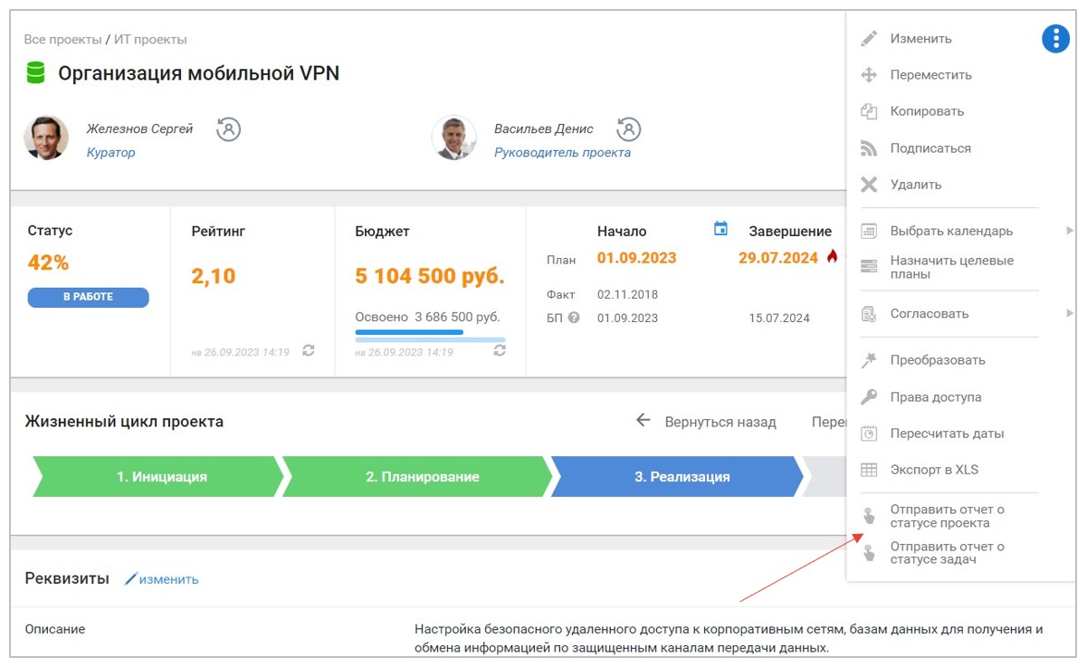Open Права доступа from the menu

tap(935, 397)
